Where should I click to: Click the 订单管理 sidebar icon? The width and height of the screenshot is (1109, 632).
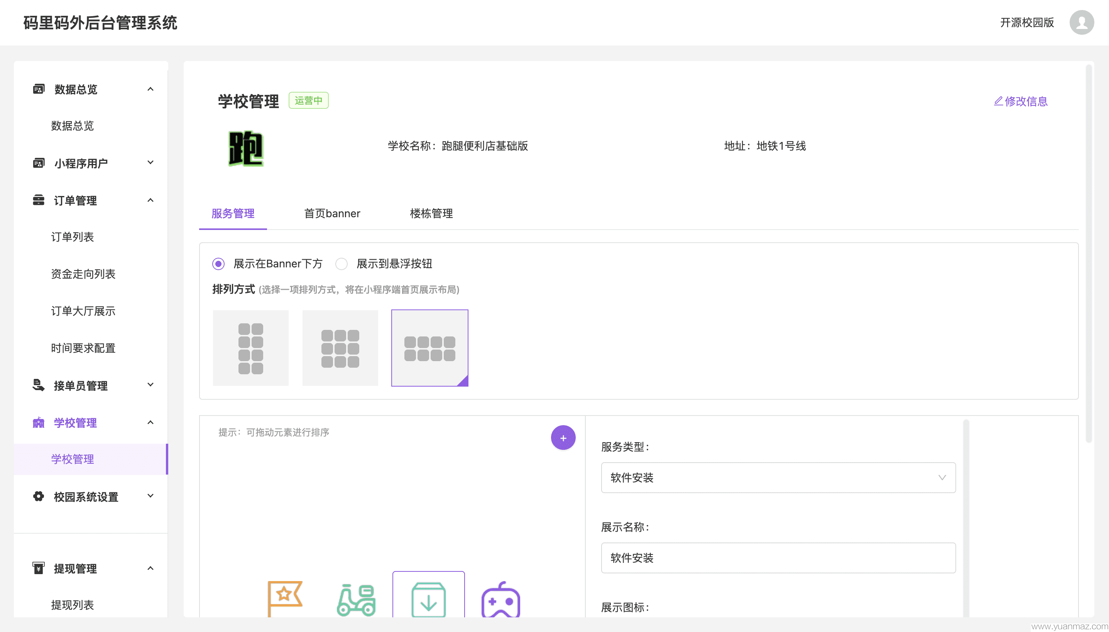click(39, 200)
